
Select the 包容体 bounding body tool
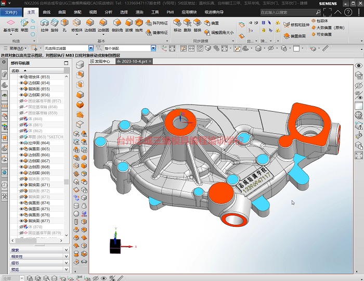click(x=320, y=21)
